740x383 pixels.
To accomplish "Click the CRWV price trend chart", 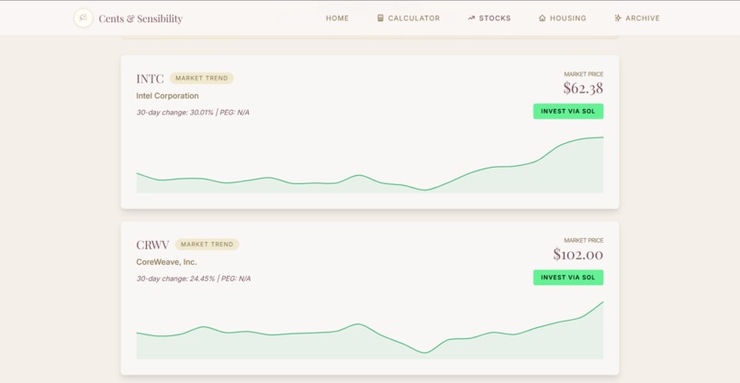I will 370,330.
